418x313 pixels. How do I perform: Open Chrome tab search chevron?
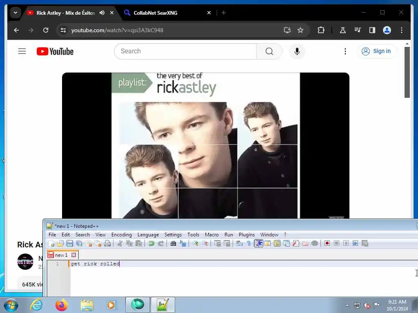16,13
